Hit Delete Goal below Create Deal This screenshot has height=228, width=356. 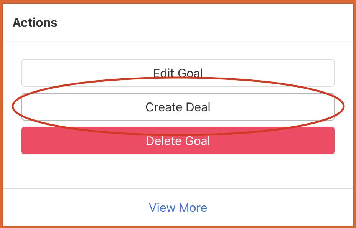click(178, 141)
